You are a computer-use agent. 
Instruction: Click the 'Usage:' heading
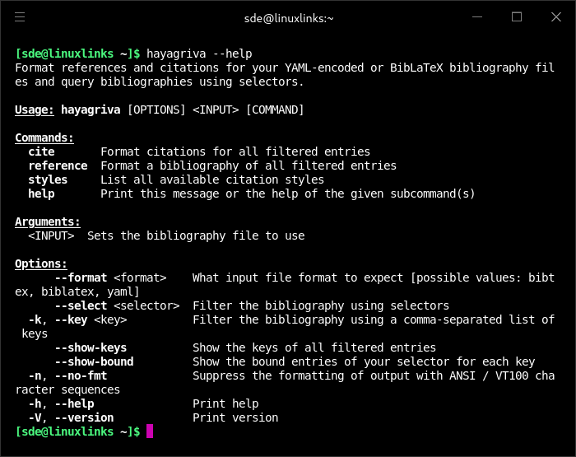point(35,110)
